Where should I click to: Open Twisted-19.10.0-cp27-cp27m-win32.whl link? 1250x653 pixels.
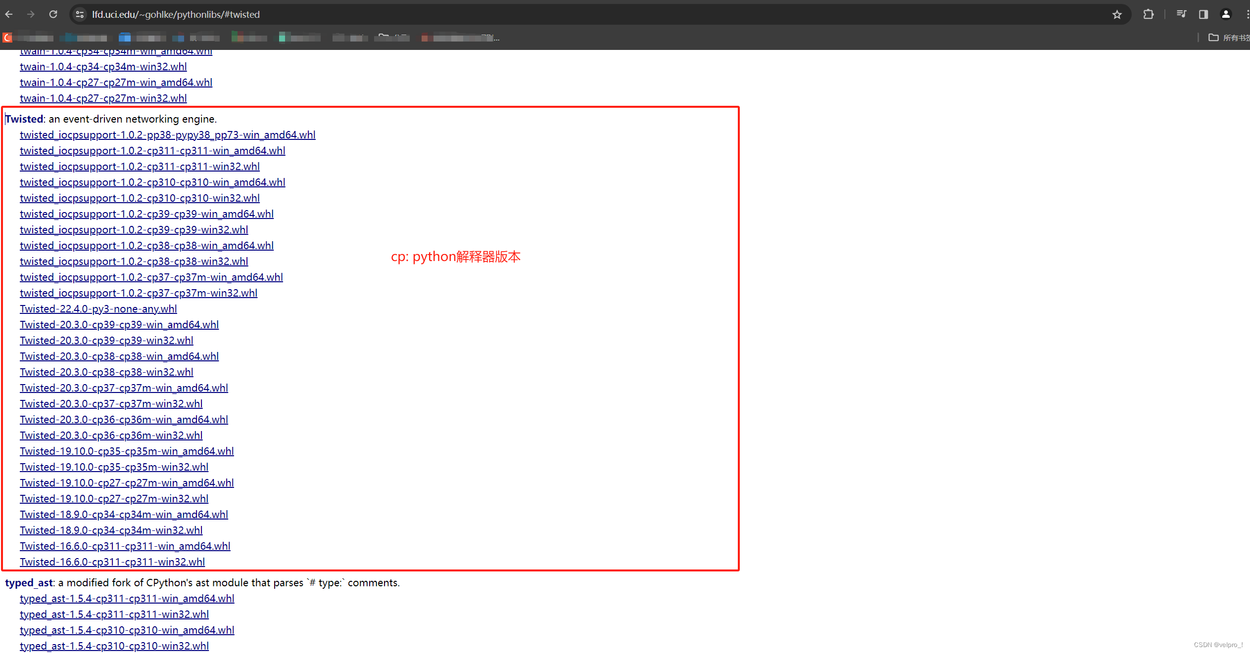click(114, 498)
